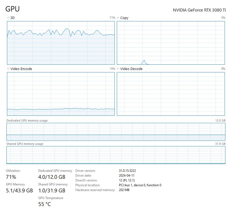Click the Dedicated GPU memory 4.0/12.0 GB value
This screenshot has height=210, width=231.
(x=52, y=177)
